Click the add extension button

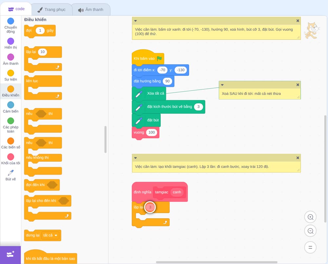10,255
